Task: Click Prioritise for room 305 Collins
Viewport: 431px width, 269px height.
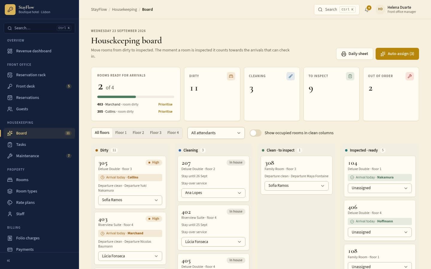Action: tap(166, 112)
